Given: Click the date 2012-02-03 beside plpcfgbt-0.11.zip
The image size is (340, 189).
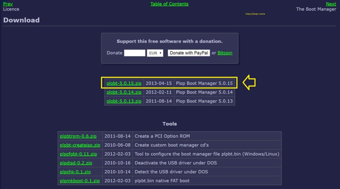Looking at the screenshot, I should click(x=118, y=154).
